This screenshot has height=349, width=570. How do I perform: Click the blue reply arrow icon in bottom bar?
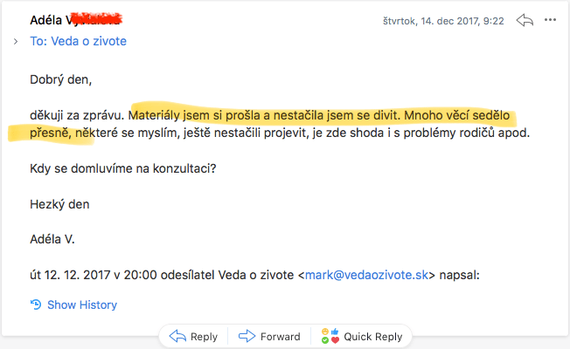[x=177, y=336]
